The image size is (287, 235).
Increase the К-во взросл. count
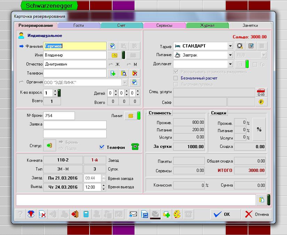(x=55, y=91)
